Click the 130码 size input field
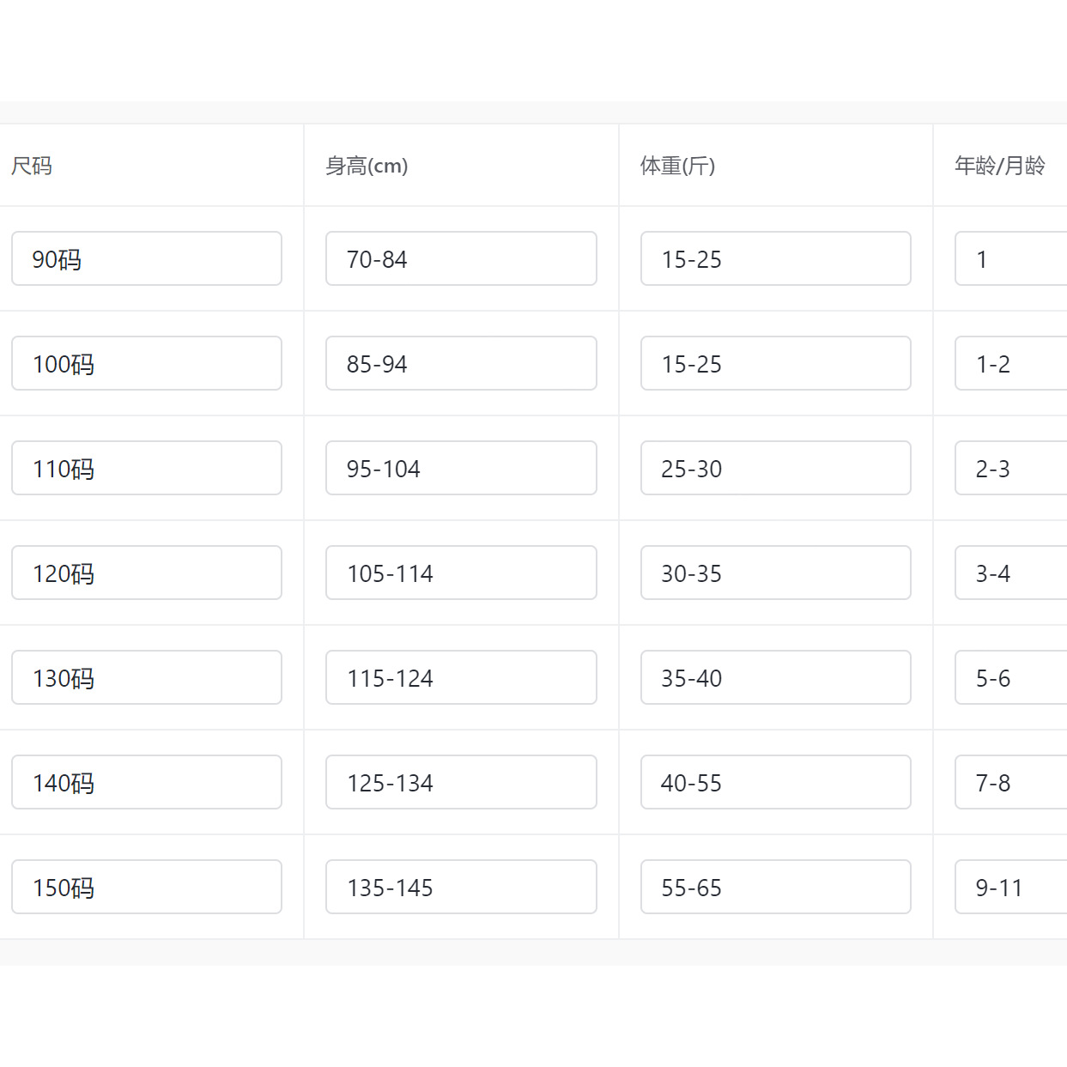The height and width of the screenshot is (1067, 1067). (x=146, y=677)
